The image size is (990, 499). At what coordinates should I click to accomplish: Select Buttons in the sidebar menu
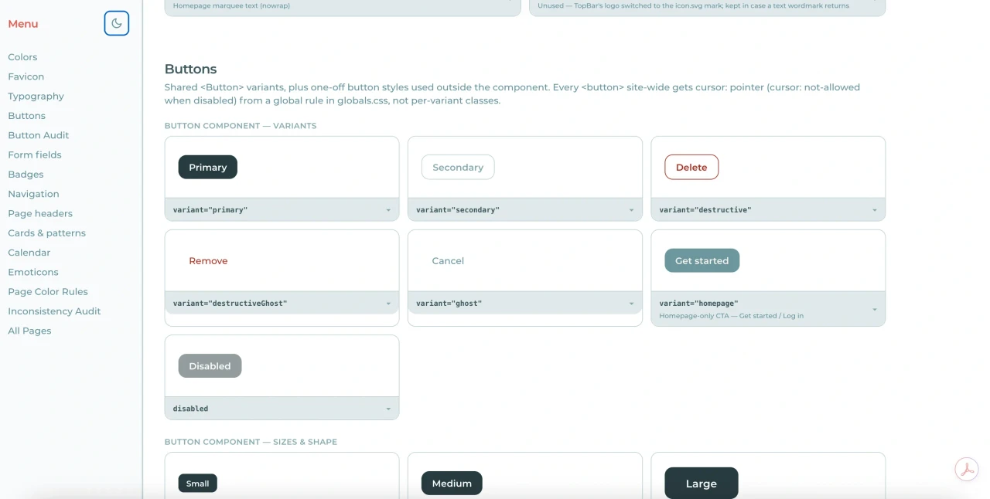(27, 116)
